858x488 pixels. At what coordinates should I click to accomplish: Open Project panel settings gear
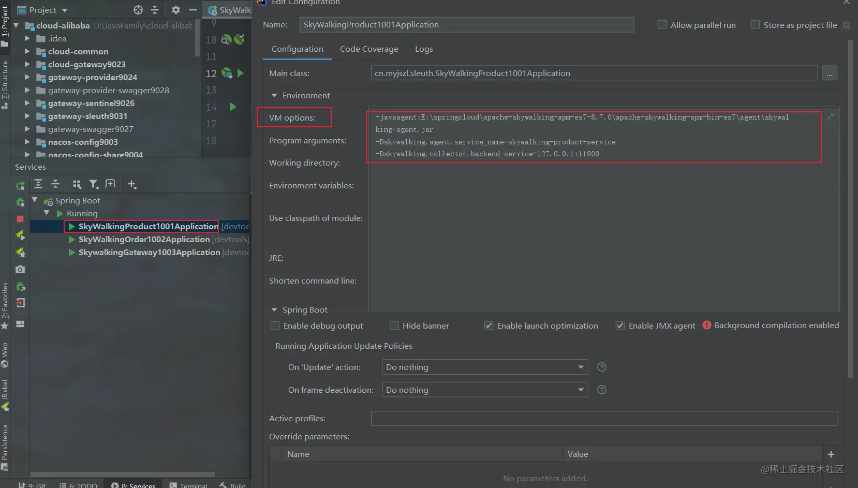click(x=176, y=10)
